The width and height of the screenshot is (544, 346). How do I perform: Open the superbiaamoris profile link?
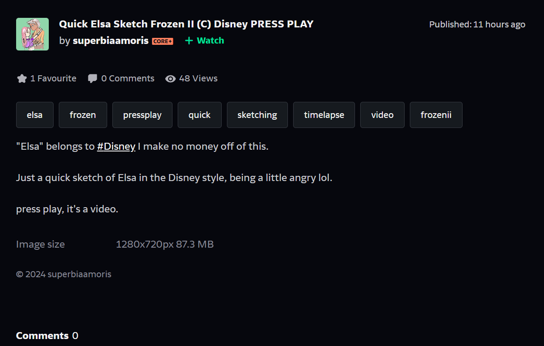pyautogui.click(x=111, y=40)
